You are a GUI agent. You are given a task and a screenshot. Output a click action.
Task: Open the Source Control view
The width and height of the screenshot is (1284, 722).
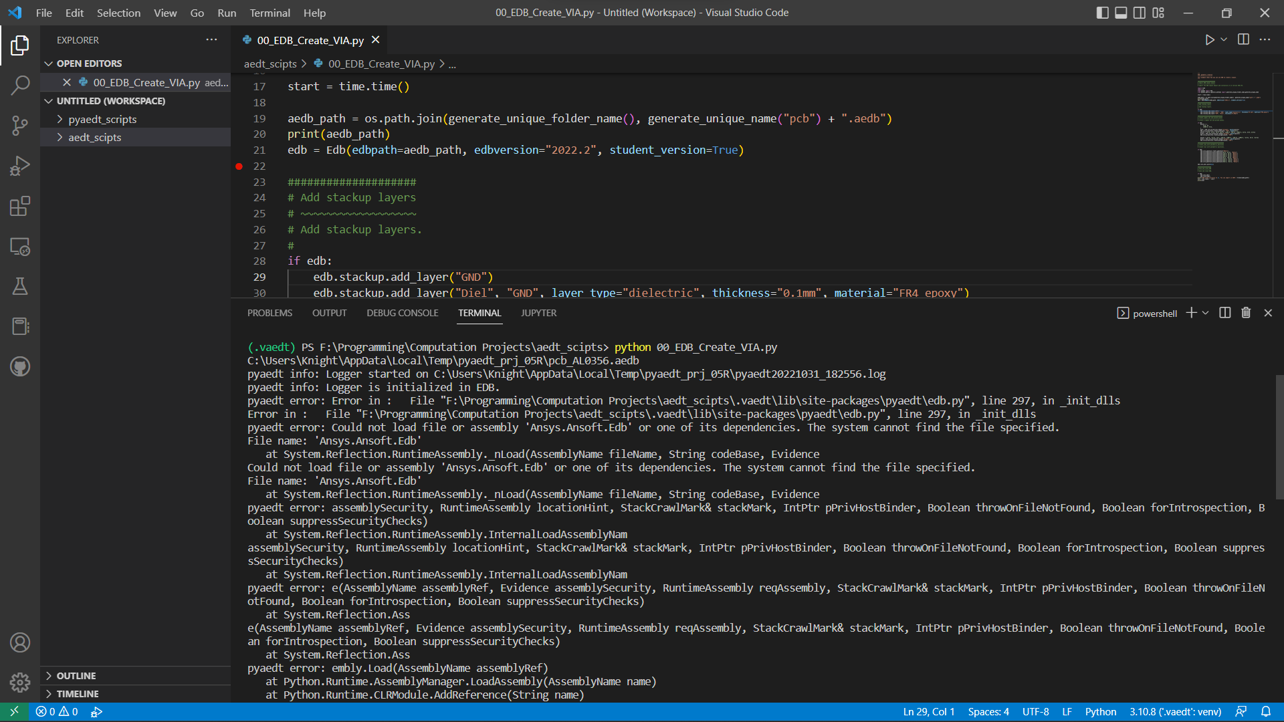[x=20, y=125]
